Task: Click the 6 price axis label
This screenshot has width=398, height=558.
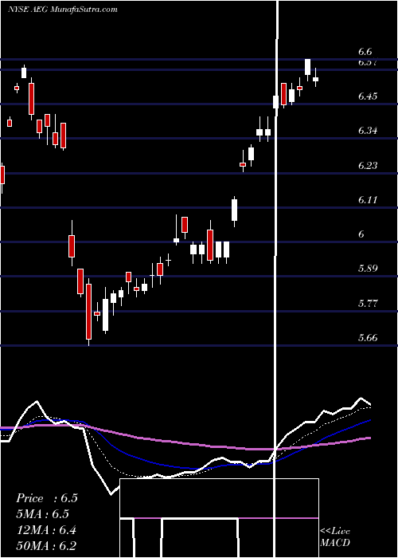Action: pos(361,234)
